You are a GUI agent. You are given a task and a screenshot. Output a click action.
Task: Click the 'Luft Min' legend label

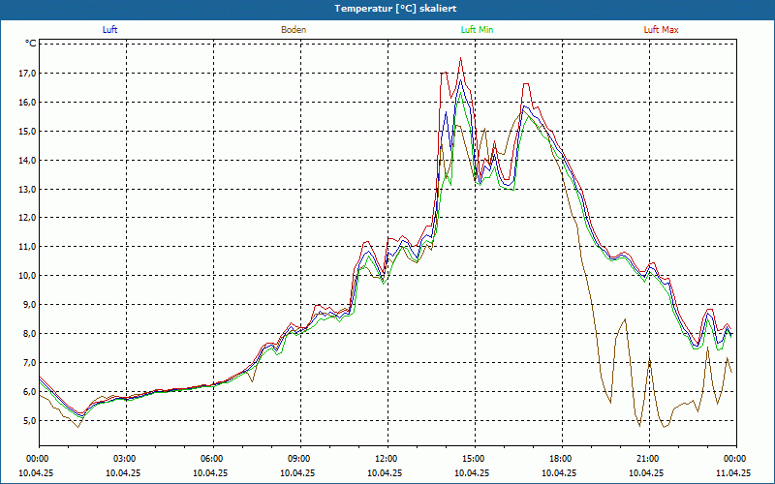click(477, 30)
